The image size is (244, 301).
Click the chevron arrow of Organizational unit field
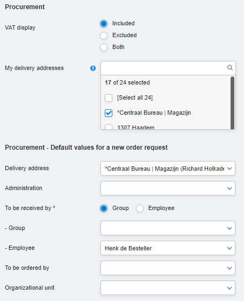tap(229, 288)
